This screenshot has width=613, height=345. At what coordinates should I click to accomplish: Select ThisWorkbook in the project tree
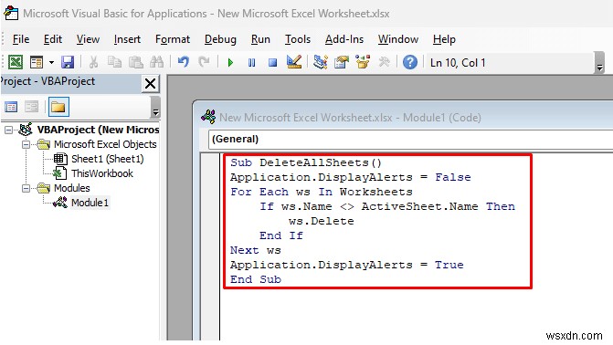(x=102, y=173)
